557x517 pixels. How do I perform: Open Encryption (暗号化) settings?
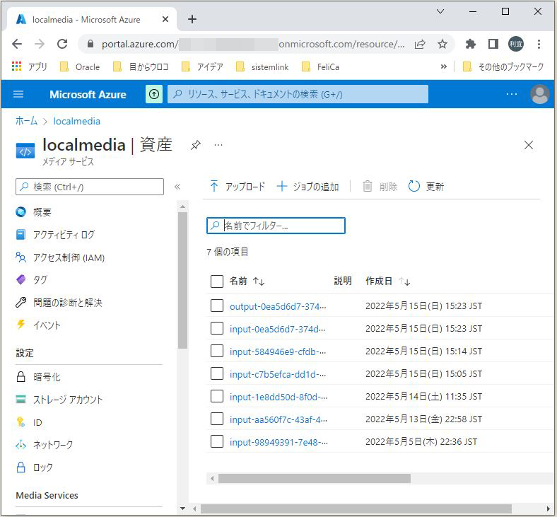point(47,377)
